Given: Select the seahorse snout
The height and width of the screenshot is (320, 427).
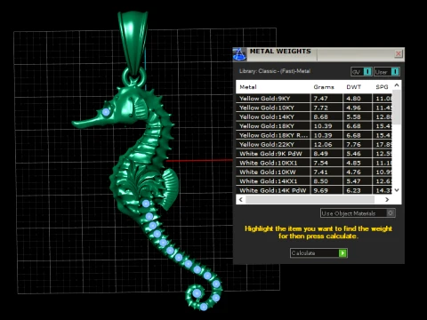Looking at the screenshot, I should tap(86, 122).
